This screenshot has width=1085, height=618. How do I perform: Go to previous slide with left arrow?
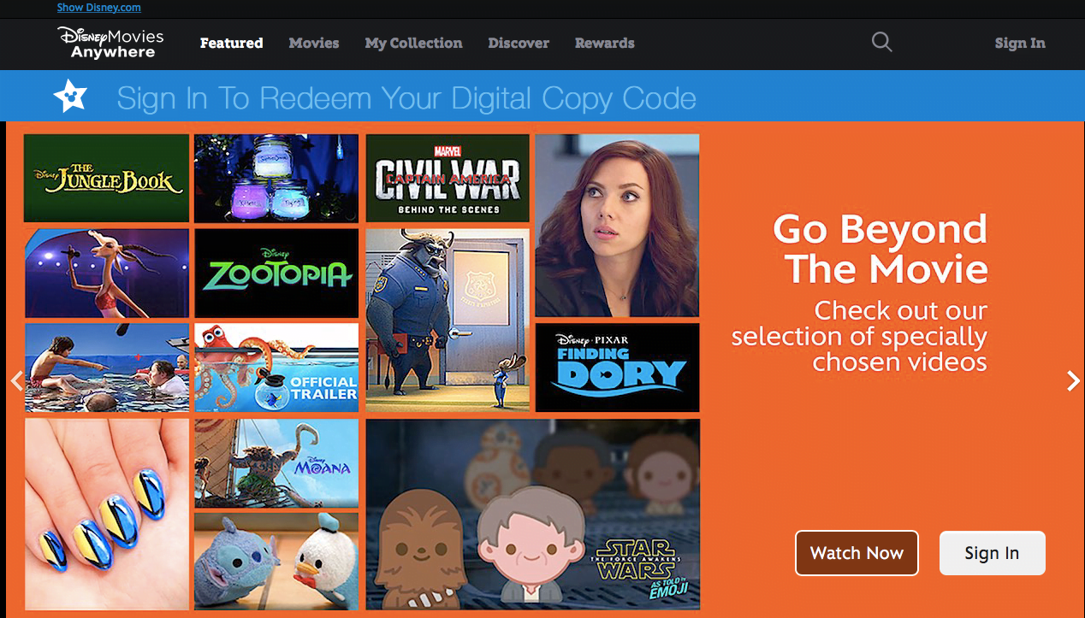tap(15, 381)
